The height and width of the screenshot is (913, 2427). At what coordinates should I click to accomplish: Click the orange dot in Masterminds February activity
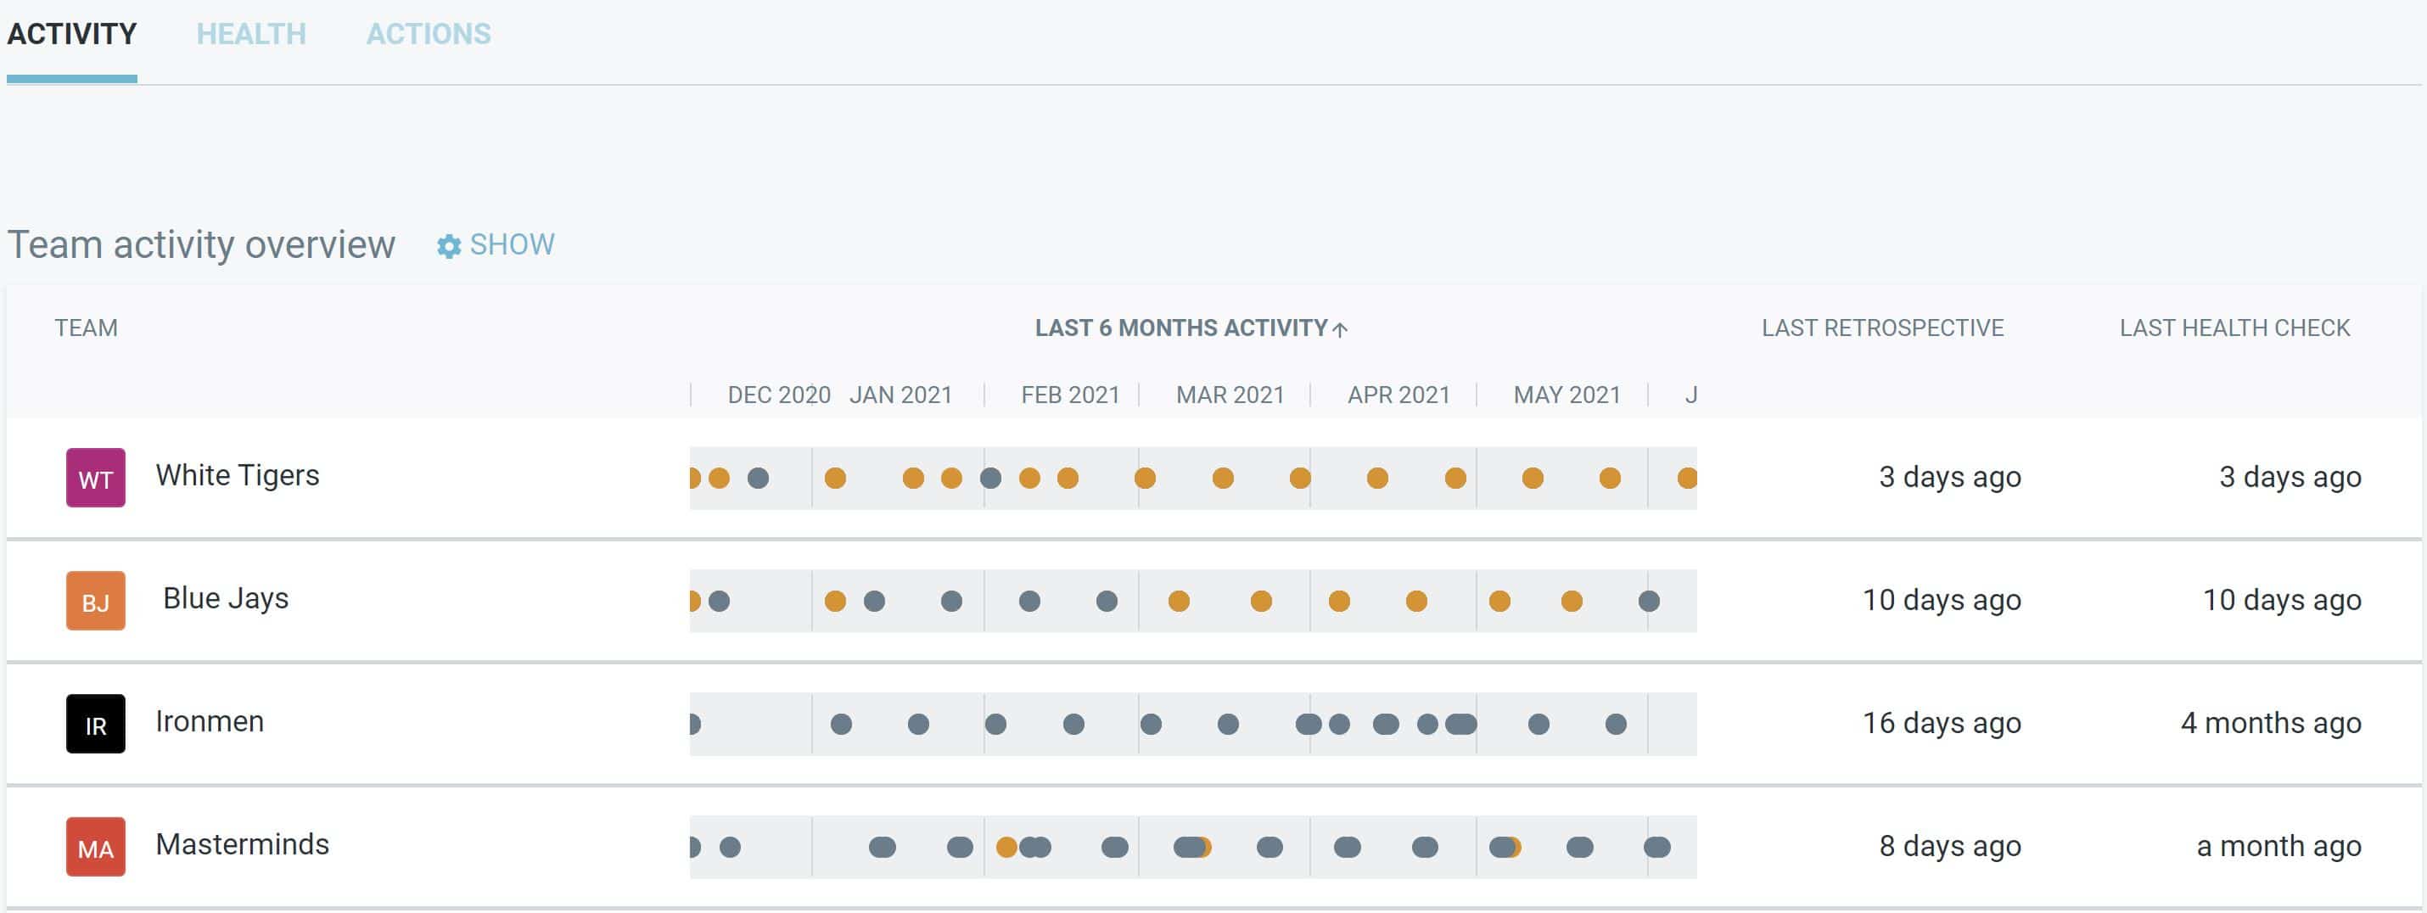coord(1006,847)
